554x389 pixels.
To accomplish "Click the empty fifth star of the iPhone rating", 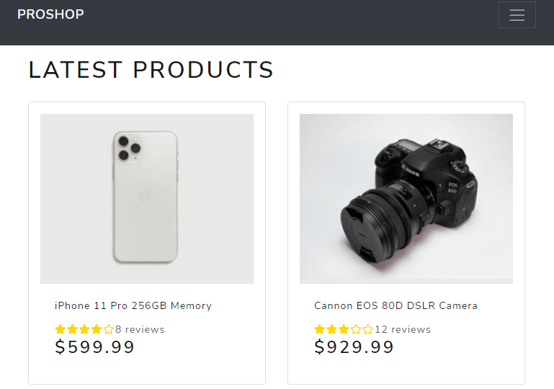I will click(x=108, y=329).
